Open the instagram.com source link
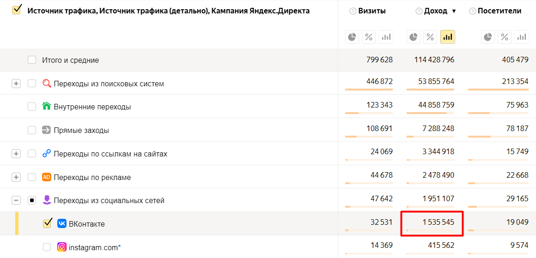This screenshot has width=536, height=258. point(93,247)
